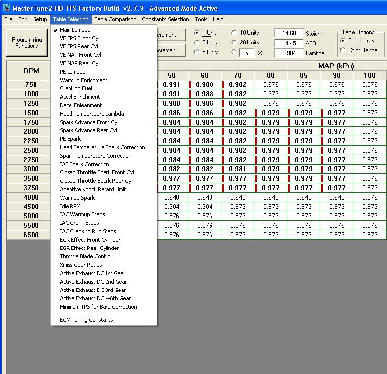The width and height of the screenshot is (387, 374).
Task: Choose Throttle Blade Control table
Action: [x=104, y=257]
